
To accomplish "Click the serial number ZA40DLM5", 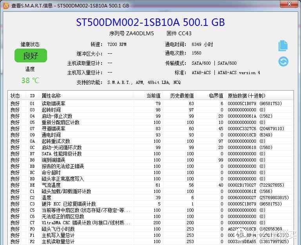I will click(140, 34).
